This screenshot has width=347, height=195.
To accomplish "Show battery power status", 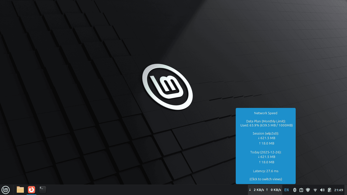I will point(329,190).
